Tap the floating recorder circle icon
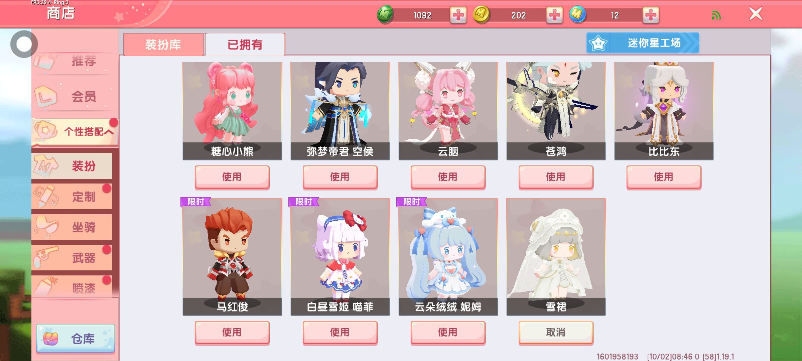802x361 pixels. (x=24, y=44)
